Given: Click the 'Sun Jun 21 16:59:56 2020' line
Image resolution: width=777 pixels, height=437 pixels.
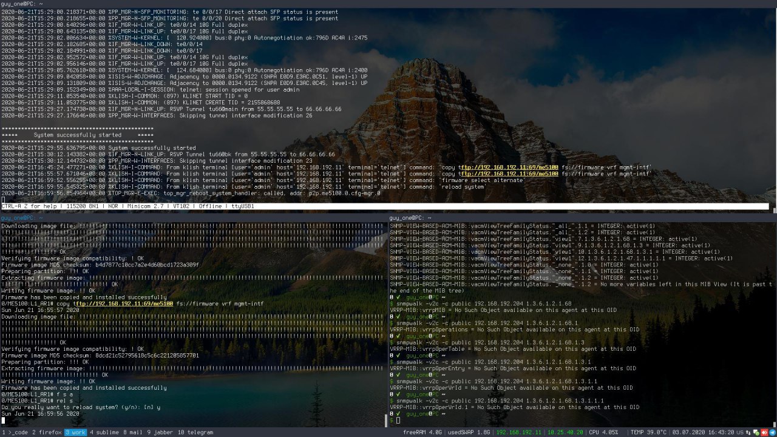Looking at the screenshot, I should click(x=40, y=414).
